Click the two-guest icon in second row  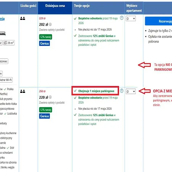click(23, 91)
